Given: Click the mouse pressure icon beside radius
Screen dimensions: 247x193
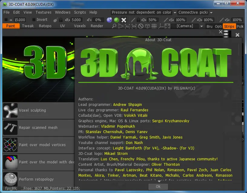Looking at the screenshot, I should coord(55,20).
